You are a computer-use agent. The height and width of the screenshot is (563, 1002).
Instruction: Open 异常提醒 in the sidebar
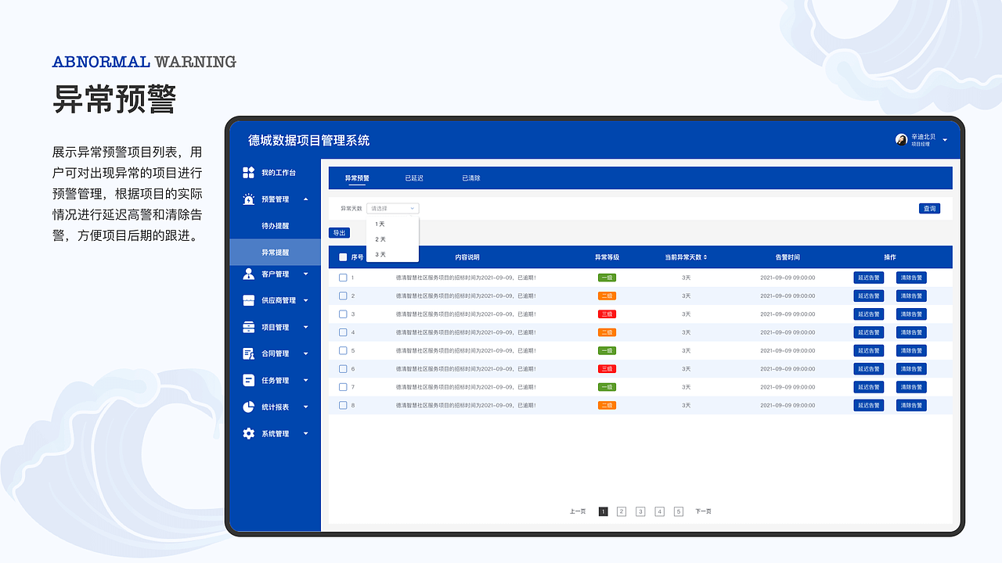276,253
